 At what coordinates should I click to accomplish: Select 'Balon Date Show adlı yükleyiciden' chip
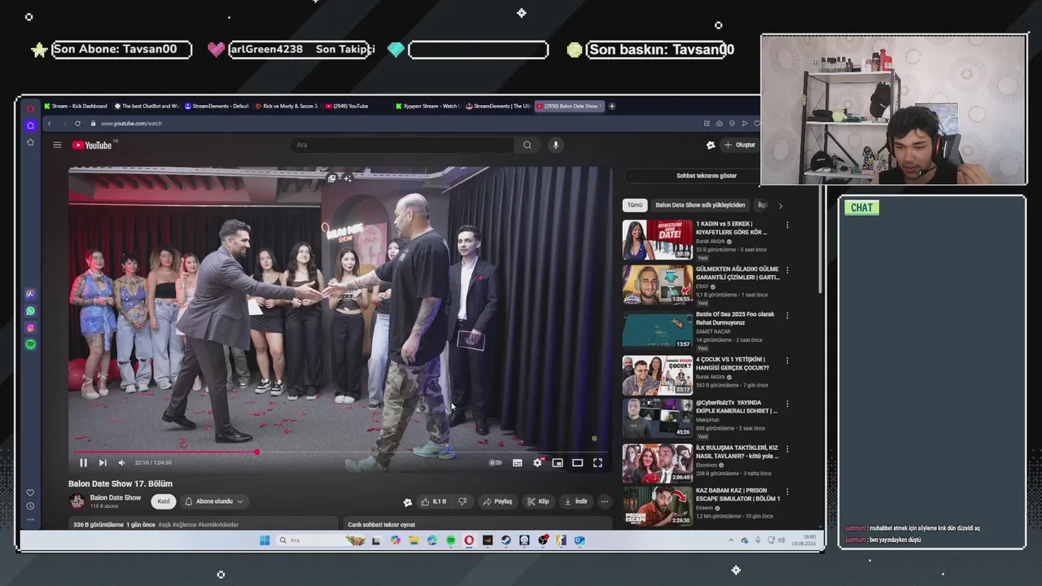coord(700,205)
